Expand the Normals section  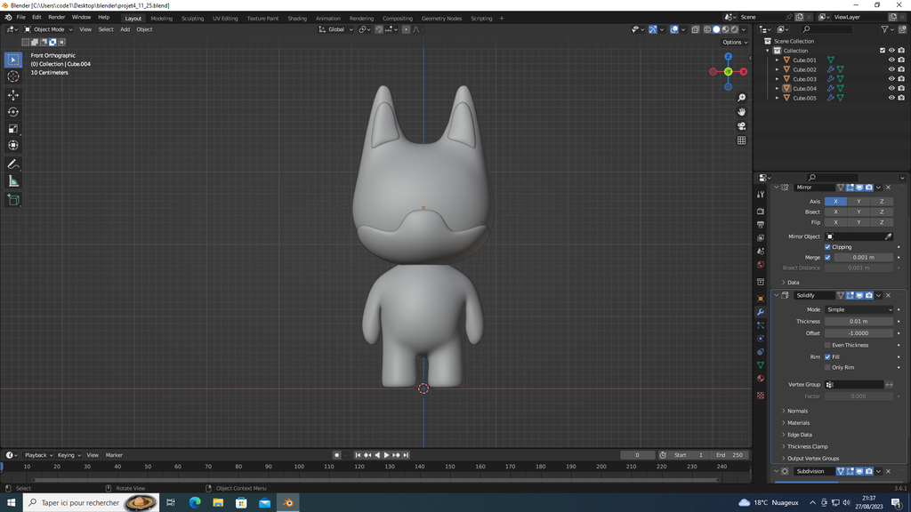pos(797,411)
